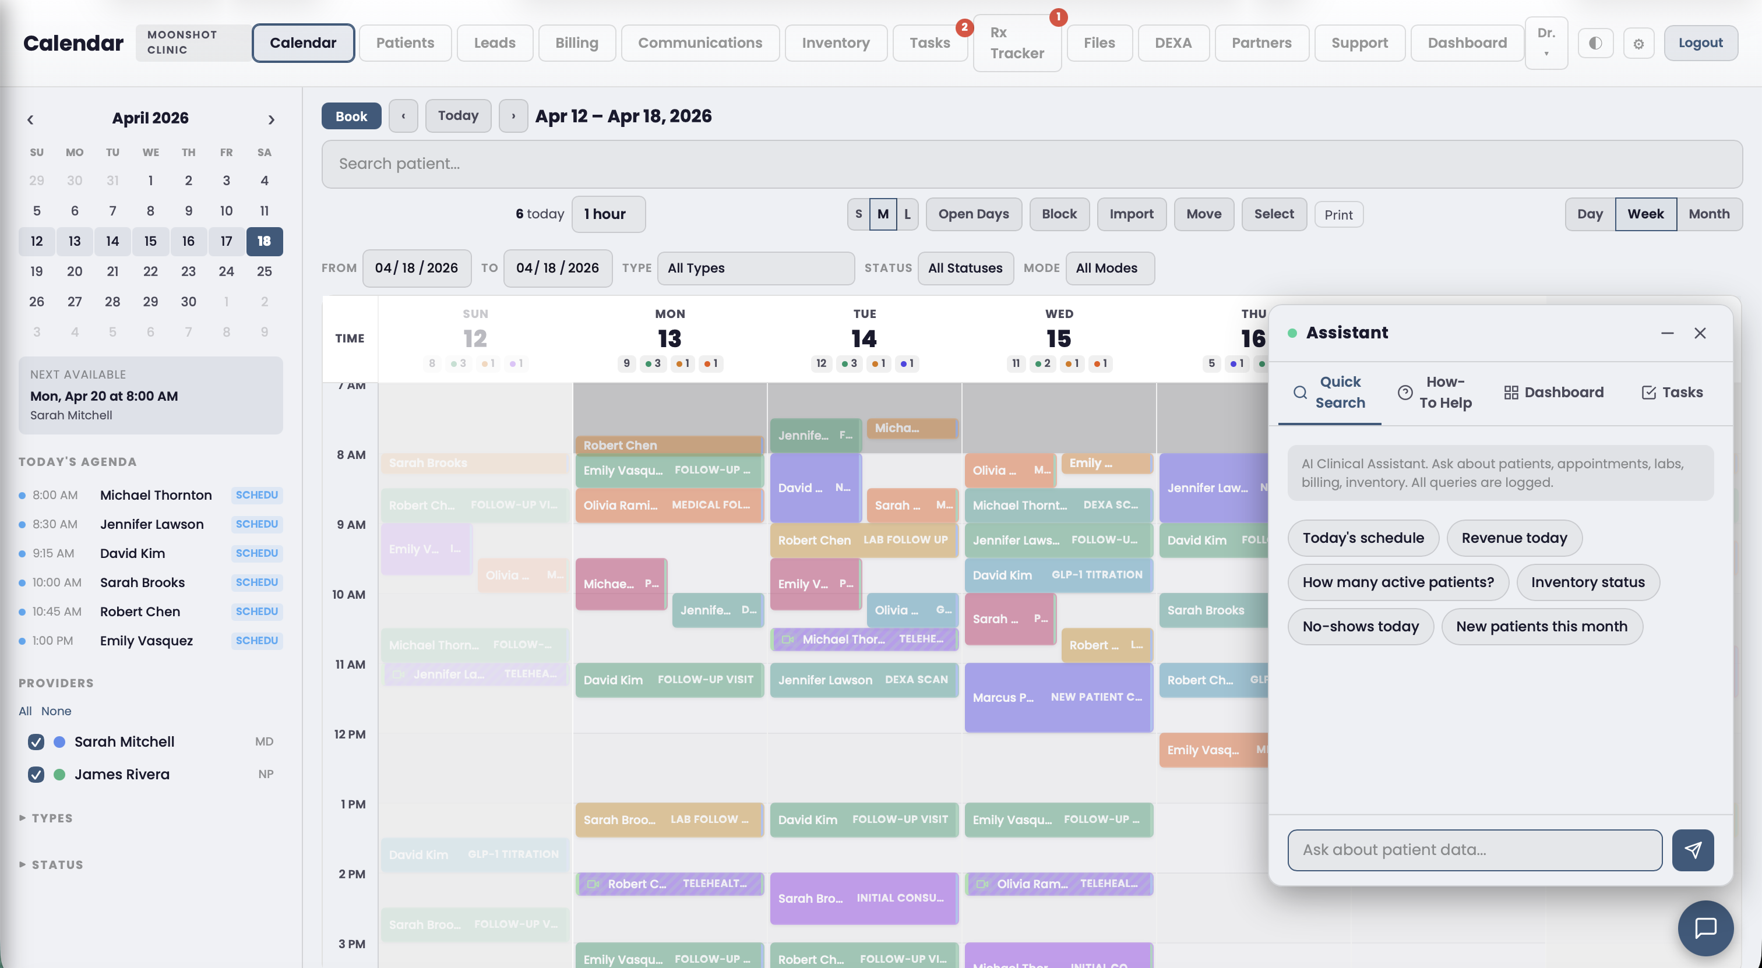1762x968 pixels.
Task: Open the Assistant Dashboard section
Action: tap(1553, 392)
